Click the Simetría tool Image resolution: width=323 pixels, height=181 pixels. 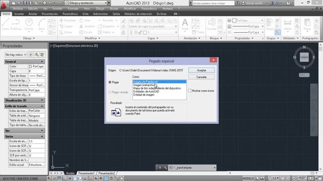(87, 26)
